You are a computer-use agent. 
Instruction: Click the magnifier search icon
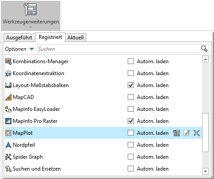[x=204, y=49]
